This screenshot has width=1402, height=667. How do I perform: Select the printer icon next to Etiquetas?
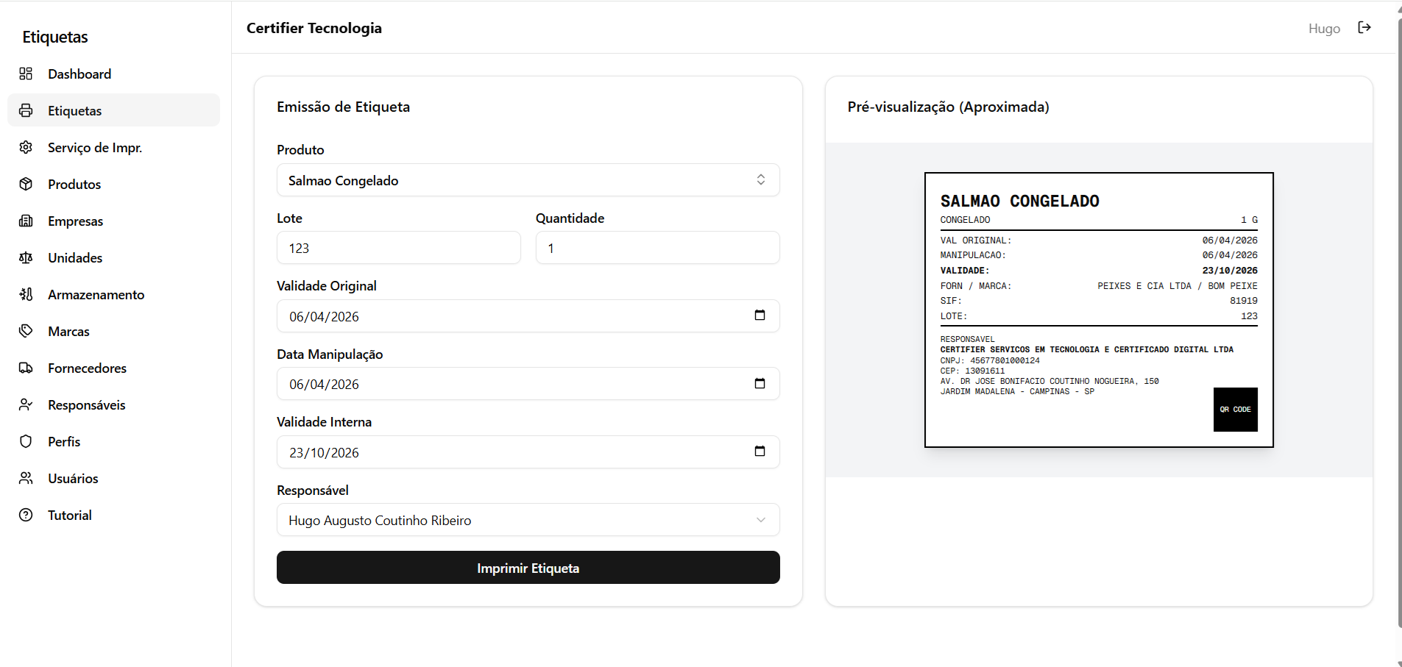26,110
